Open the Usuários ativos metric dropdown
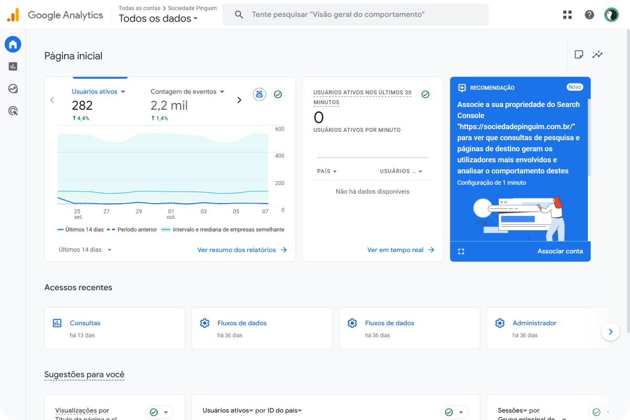The image size is (630, 420). 99,92
